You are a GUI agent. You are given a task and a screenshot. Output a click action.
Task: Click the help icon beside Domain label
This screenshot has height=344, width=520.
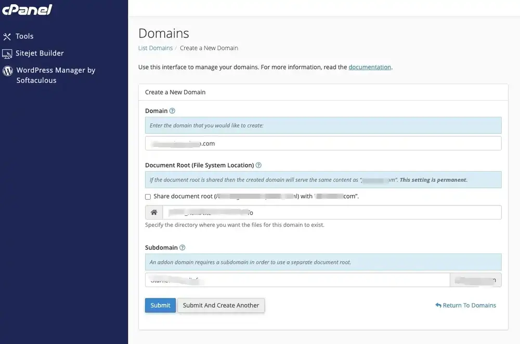[x=172, y=111]
